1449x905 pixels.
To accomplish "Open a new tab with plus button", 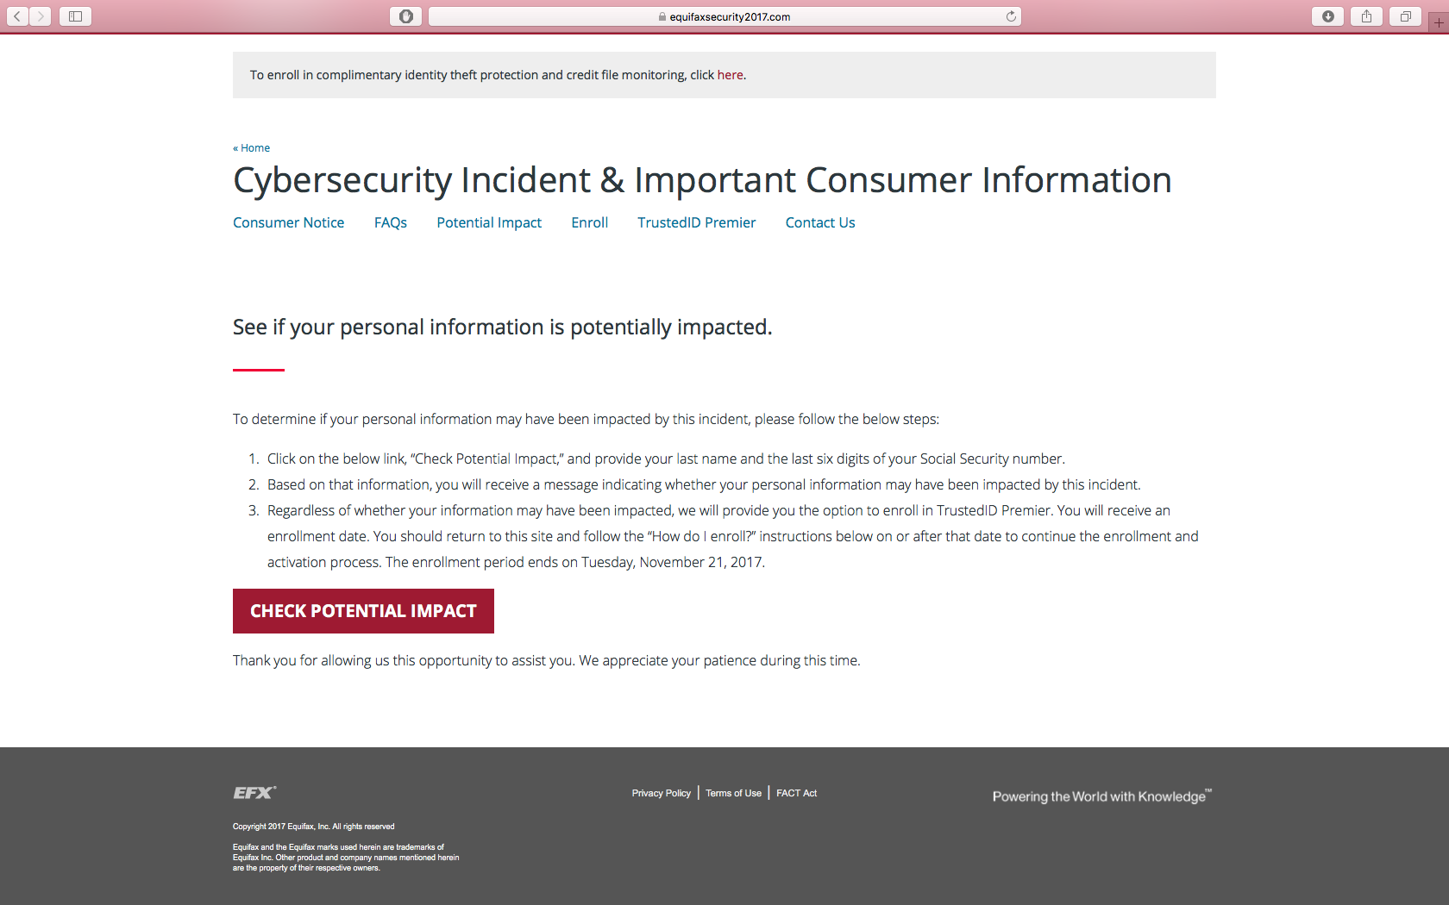I will pos(1439,22).
